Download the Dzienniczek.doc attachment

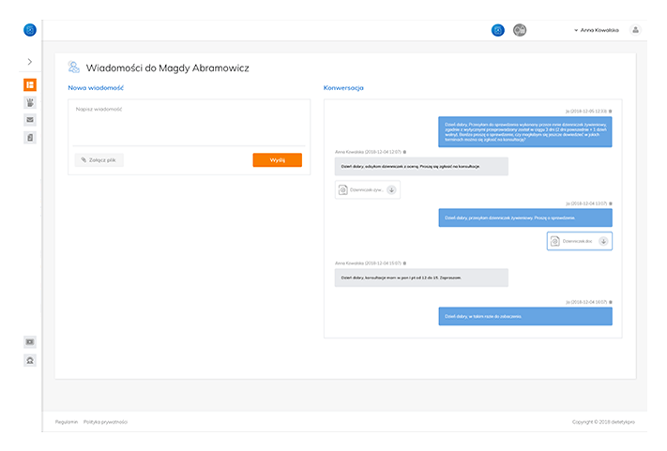[603, 241]
